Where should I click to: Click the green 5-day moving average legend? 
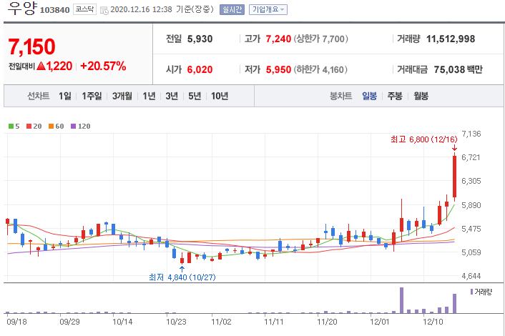coord(14,126)
